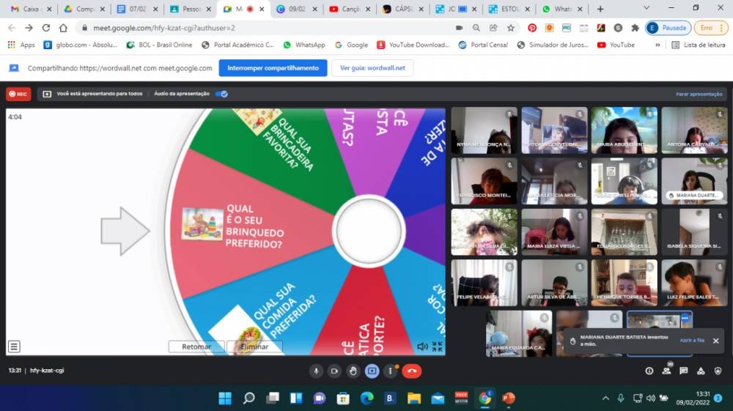Toggle the Áudio da apresentação switch
The height and width of the screenshot is (411, 733).
(x=221, y=94)
